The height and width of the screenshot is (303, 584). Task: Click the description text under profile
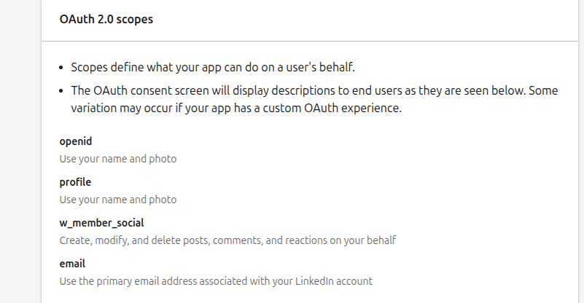(118, 199)
